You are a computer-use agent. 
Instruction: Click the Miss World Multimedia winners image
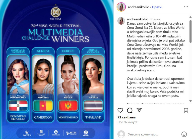tap(57, 69)
